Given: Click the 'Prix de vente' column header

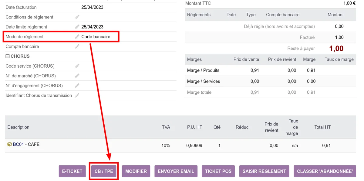Looking at the screenshot, I should click(246, 59).
